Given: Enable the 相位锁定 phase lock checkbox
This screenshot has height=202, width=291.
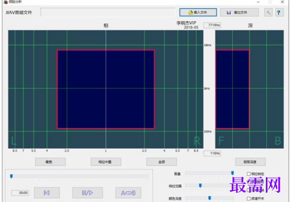Looking at the screenshot, I should coord(249,174).
